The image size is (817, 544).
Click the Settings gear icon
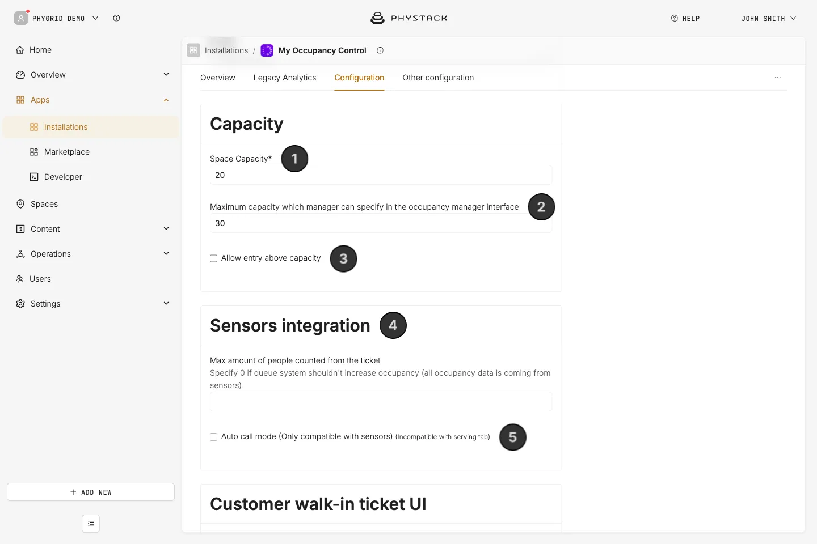[x=20, y=304]
